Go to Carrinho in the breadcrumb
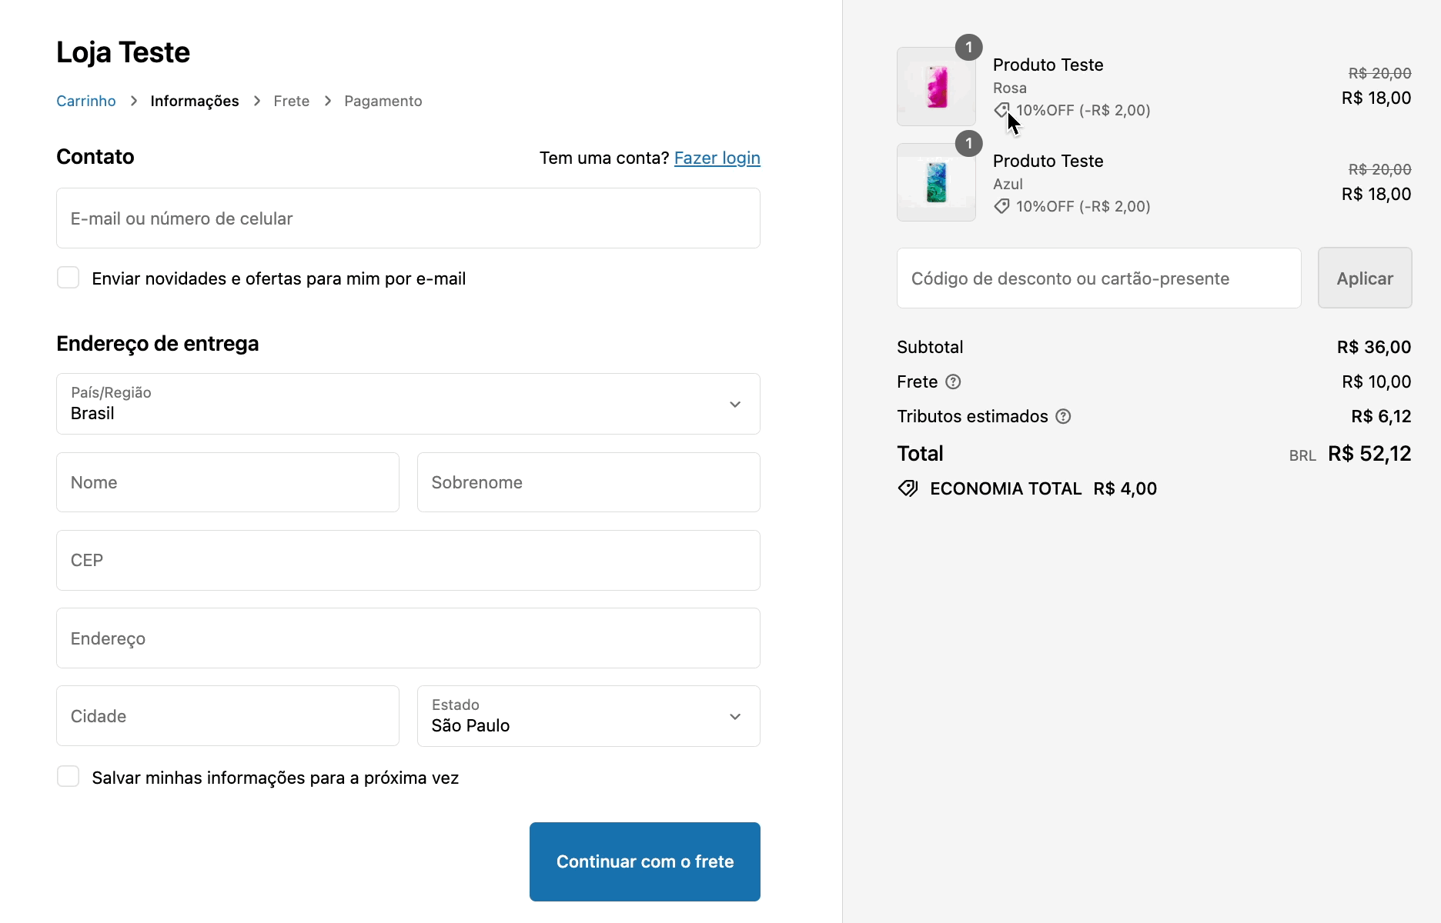Viewport: 1441px width, 923px height. pos(86,101)
